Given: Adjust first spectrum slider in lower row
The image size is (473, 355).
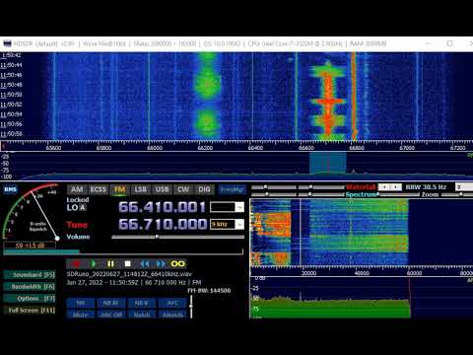Looking at the screenshot, I should point(274,194).
